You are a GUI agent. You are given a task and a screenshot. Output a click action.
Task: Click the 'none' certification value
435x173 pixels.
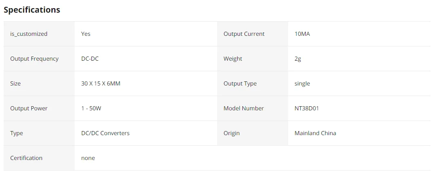click(x=88, y=158)
